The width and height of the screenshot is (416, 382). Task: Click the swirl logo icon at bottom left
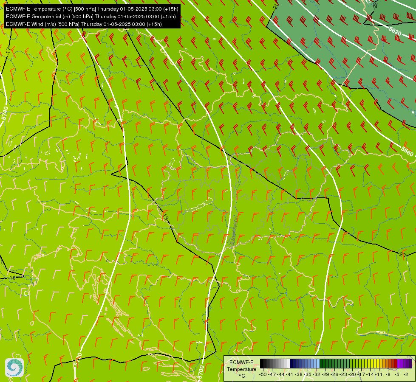pos(14,368)
